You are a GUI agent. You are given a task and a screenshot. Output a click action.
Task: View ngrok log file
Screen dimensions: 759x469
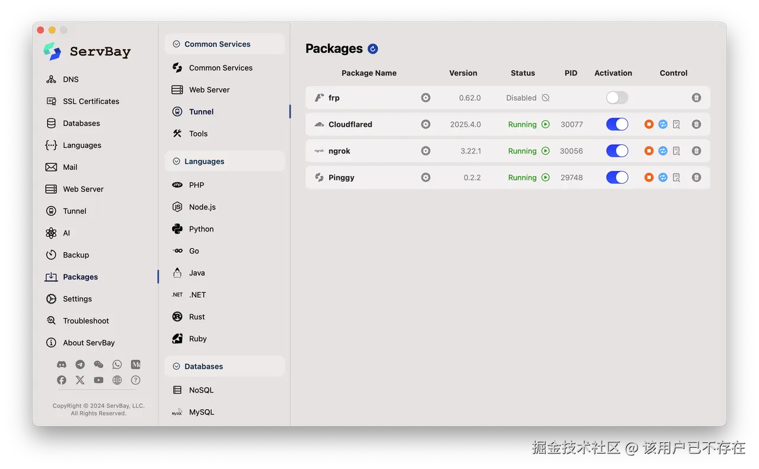coord(677,151)
